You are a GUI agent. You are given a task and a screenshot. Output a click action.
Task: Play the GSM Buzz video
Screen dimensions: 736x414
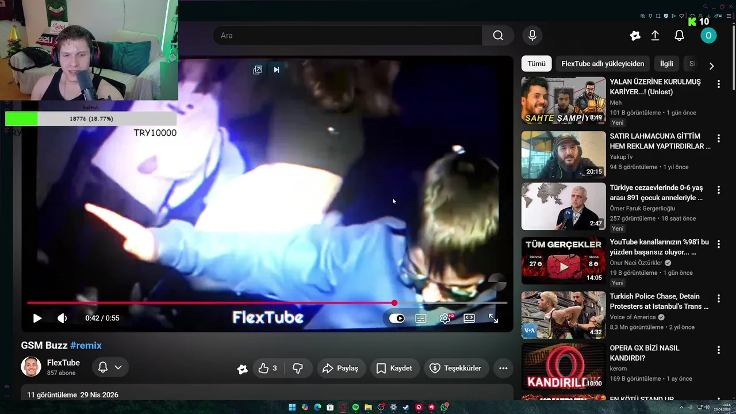[37, 318]
